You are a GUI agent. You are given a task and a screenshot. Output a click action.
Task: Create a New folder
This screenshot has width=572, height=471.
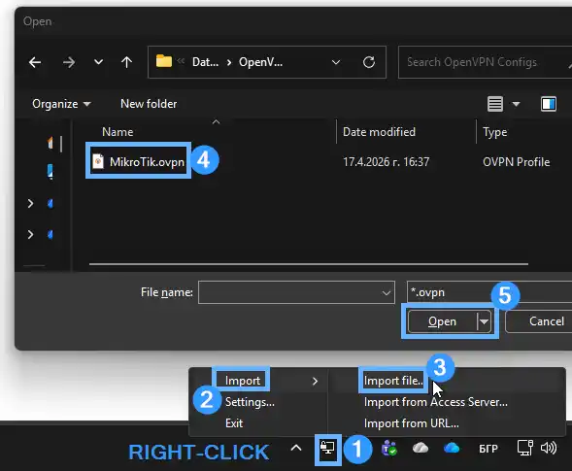click(149, 104)
